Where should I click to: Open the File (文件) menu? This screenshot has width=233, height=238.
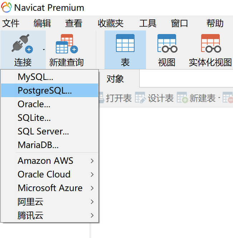point(11,23)
